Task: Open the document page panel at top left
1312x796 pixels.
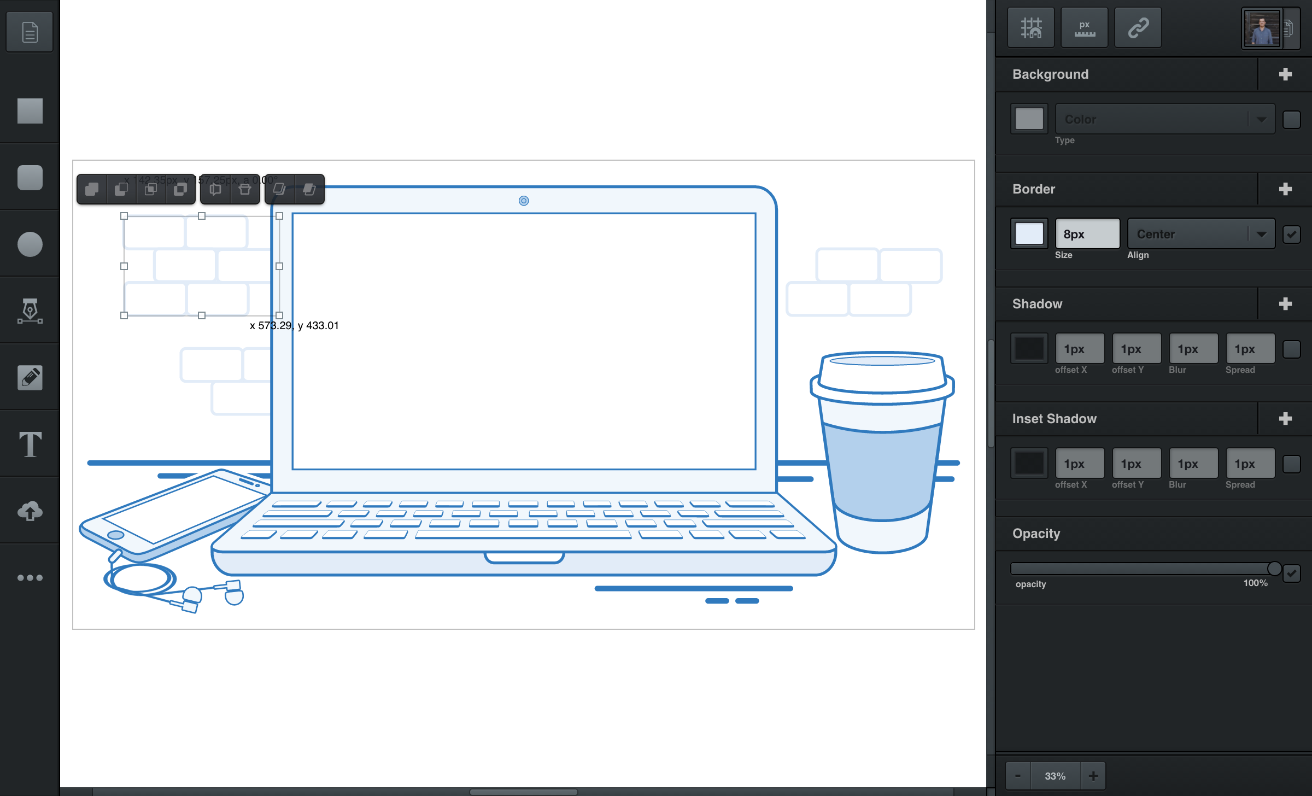Action: (x=28, y=32)
